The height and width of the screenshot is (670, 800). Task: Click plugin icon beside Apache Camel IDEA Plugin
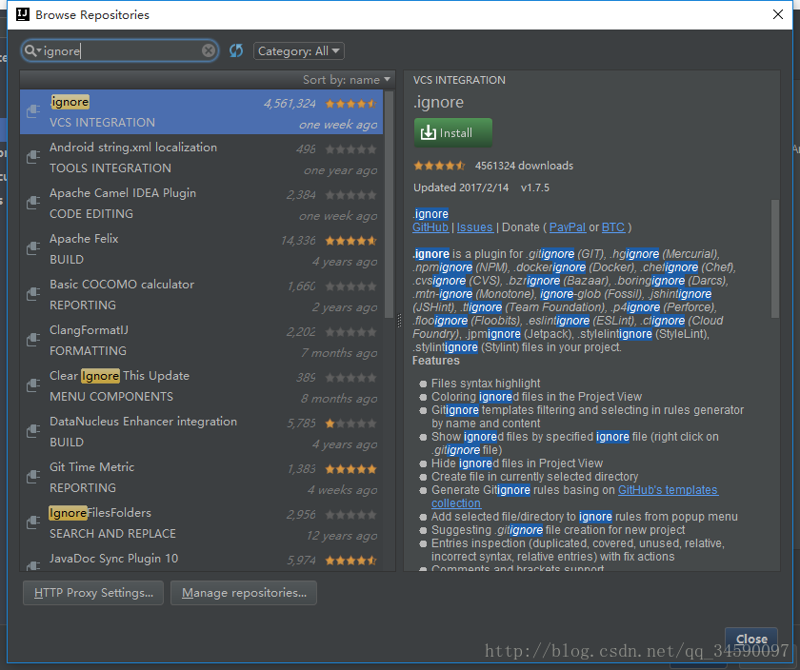(x=33, y=203)
